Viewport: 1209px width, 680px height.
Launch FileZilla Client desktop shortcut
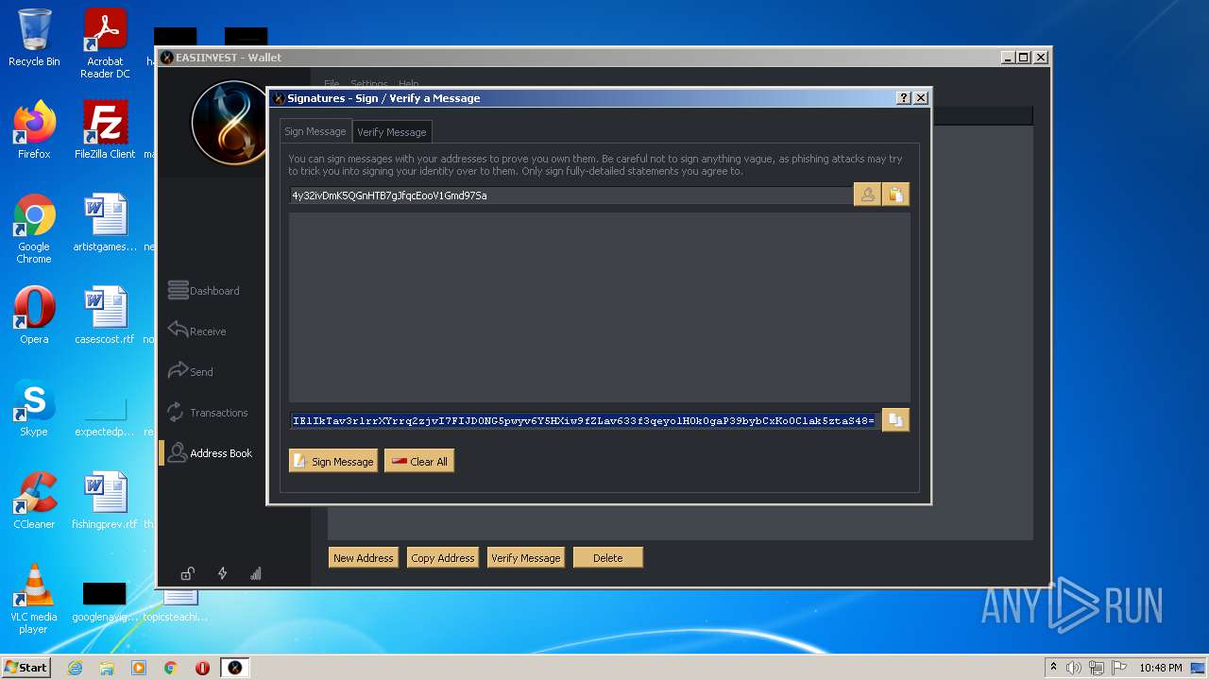click(x=105, y=129)
